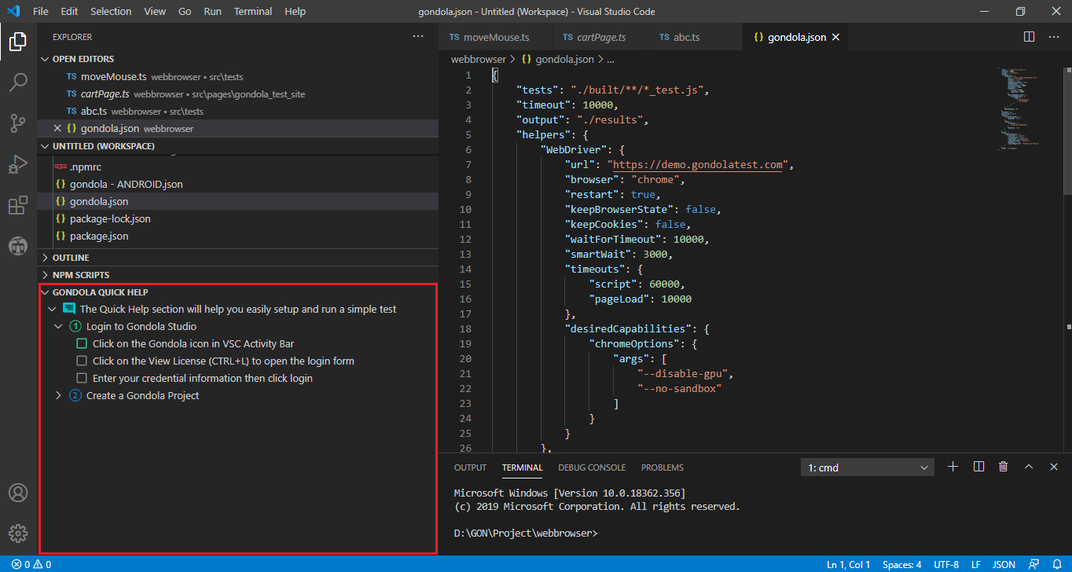
Task: Split the terminal with the split icon
Action: tap(978, 467)
